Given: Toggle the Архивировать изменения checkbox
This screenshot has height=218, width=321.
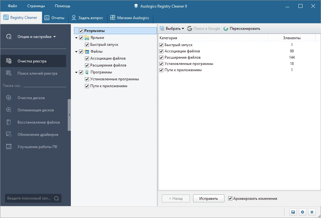Looking at the screenshot, I should click(x=230, y=199).
